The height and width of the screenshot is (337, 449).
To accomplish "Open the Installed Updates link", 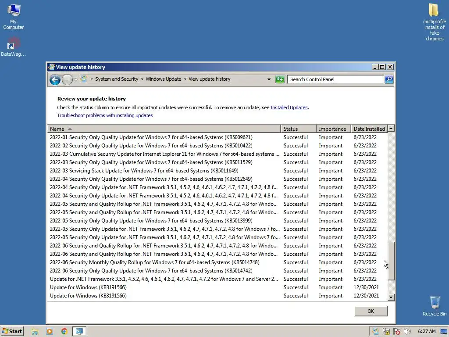I will pyautogui.click(x=289, y=108).
